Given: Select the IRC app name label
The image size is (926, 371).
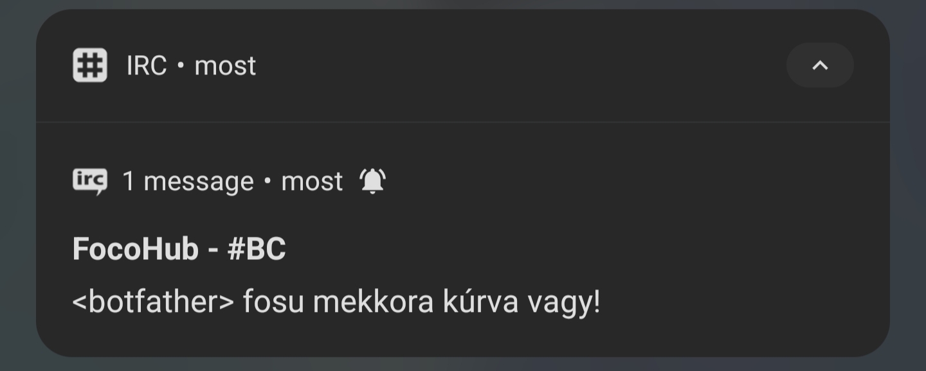Looking at the screenshot, I should click(x=147, y=65).
